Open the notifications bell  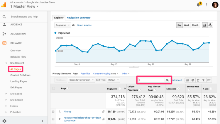[x=198, y=5]
